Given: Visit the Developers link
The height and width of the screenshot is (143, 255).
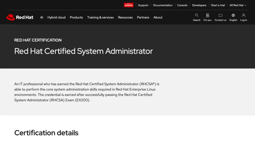Looking at the screenshot, I should point(199,5).
